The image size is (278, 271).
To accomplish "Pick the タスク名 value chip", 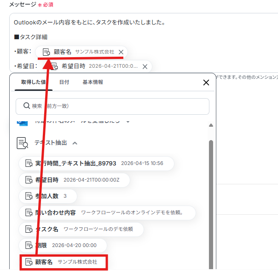I will [81, 229].
